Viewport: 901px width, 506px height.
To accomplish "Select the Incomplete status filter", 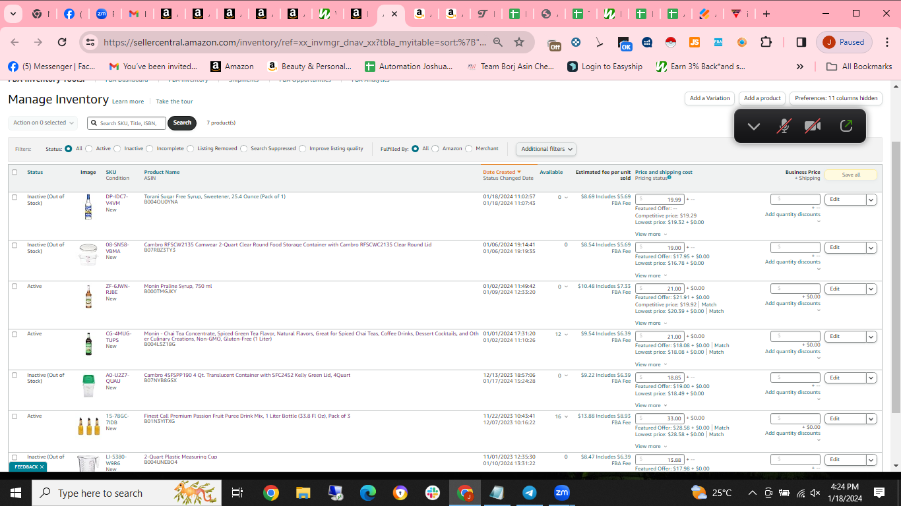I will pyautogui.click(x=150, y=149).
